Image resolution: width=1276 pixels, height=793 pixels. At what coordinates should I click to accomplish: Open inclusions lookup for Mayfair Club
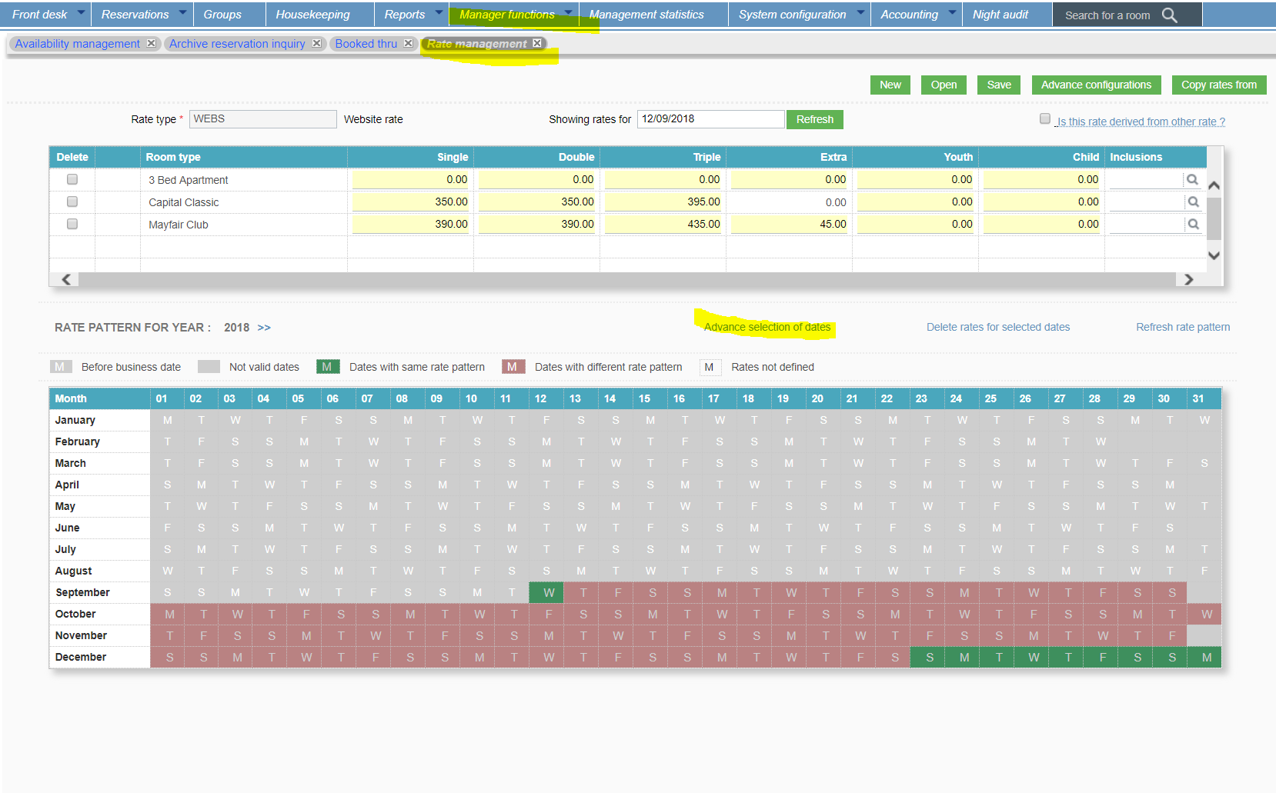[x=1192, y=225]
